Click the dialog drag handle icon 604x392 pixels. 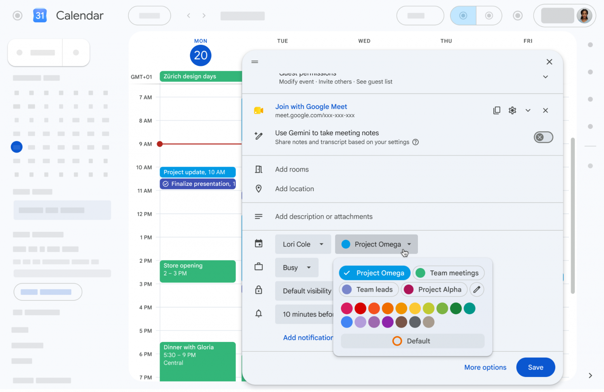[255, 62]
